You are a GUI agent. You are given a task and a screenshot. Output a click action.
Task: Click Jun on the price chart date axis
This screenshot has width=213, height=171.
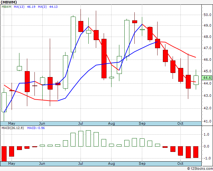click(x=42, y=123)
